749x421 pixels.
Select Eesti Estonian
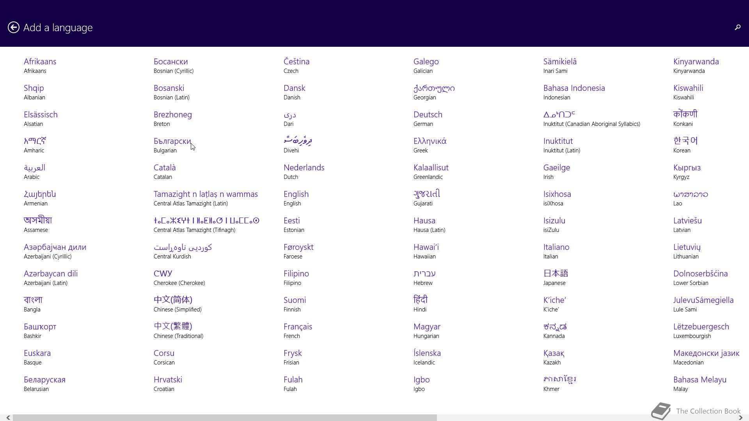tap(294, 225)
